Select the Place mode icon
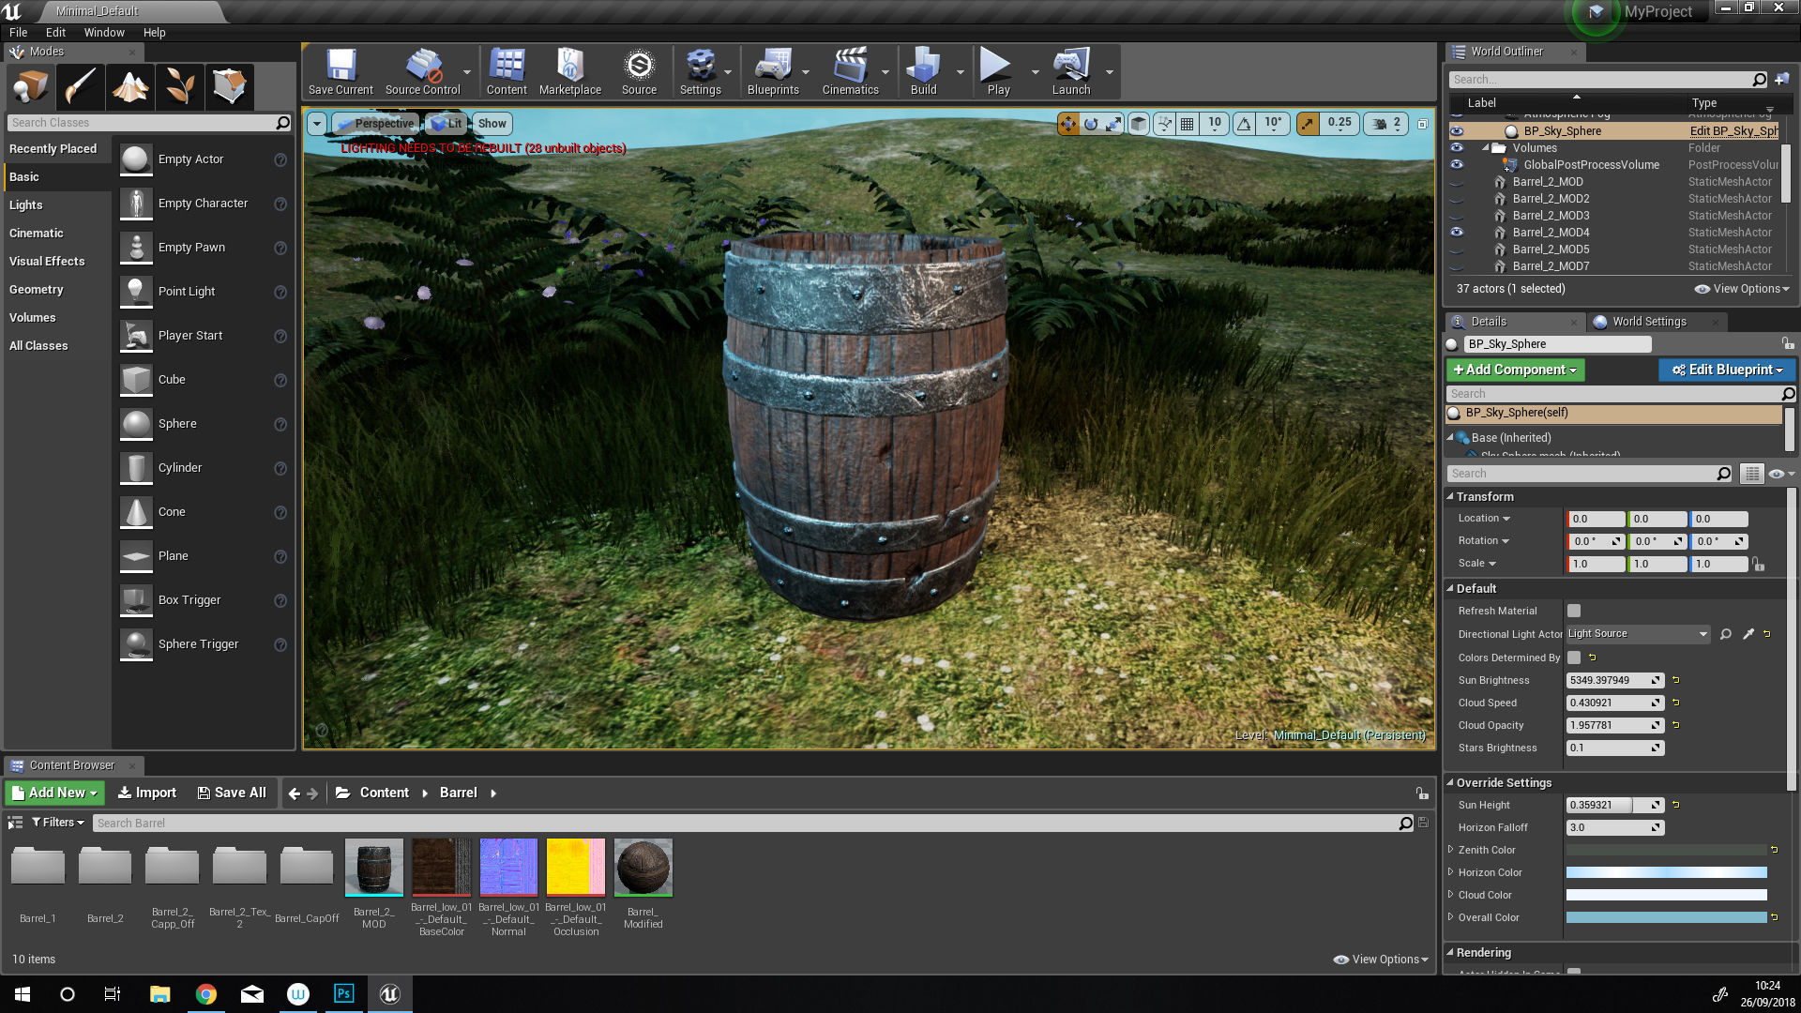 (30, 86)
